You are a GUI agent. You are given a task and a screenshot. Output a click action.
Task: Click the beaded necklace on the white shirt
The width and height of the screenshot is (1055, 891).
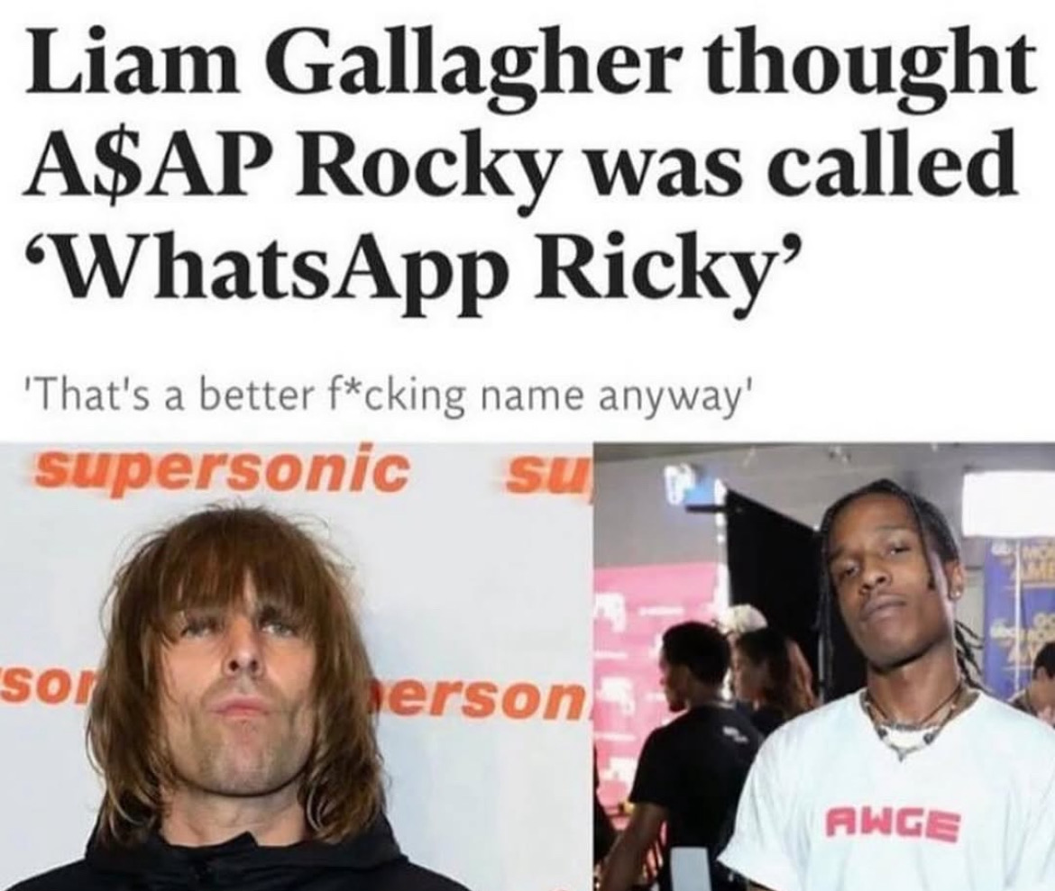912,721
